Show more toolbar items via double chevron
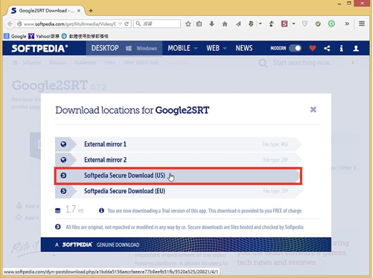This screenshot has height=278, width=373. [x=347, y=24]
